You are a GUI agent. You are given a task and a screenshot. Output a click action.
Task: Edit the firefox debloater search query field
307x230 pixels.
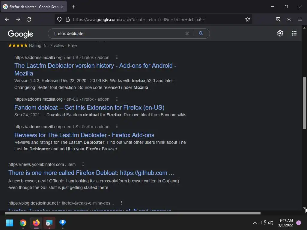118,34
